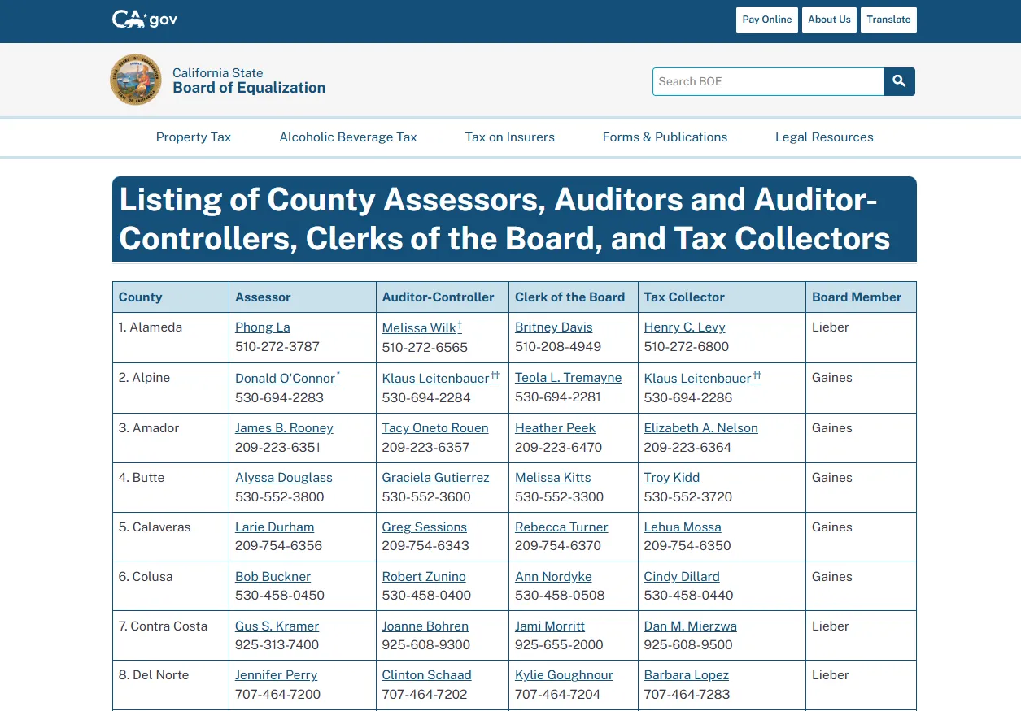Open Henry C. Levy tax collector link
Screen dimensions: 1021x711
tap(685, 327)
